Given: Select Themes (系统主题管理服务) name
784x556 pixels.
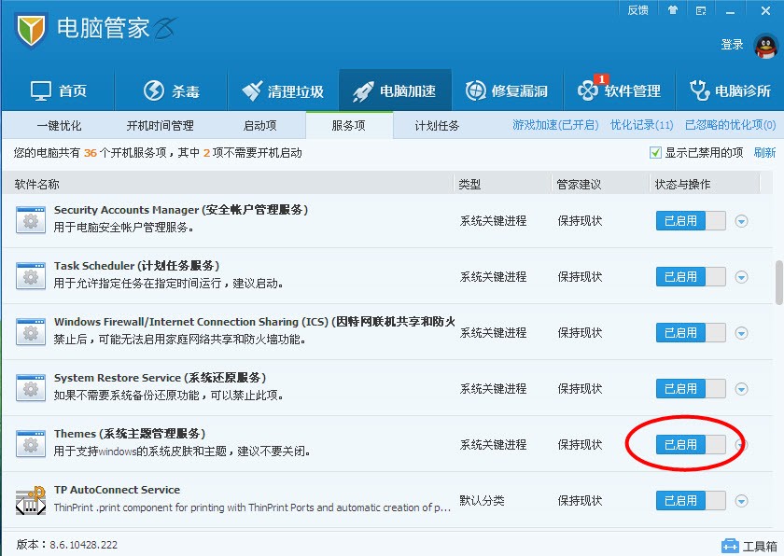Looking at the screenshot, I should point(130,434).
